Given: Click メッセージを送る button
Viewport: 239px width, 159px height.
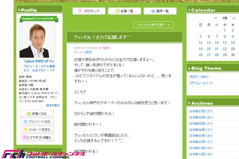Looking at the screenshot, I should click(x=37, y=130).
